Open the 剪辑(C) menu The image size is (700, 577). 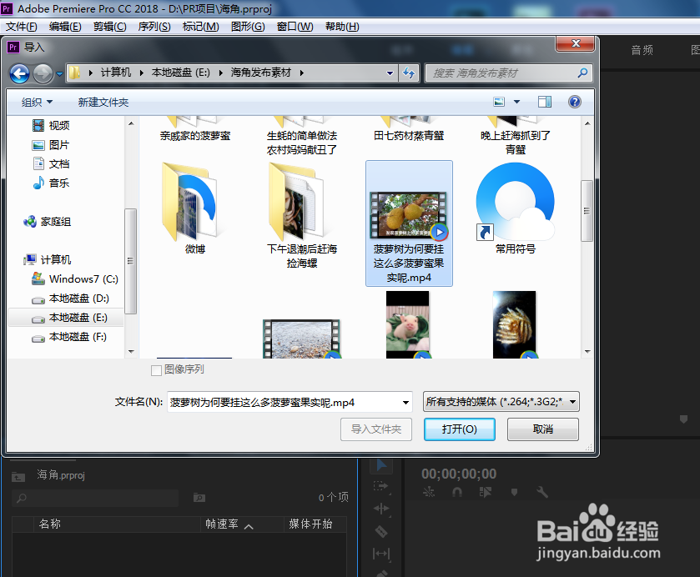tap(109, 27)
